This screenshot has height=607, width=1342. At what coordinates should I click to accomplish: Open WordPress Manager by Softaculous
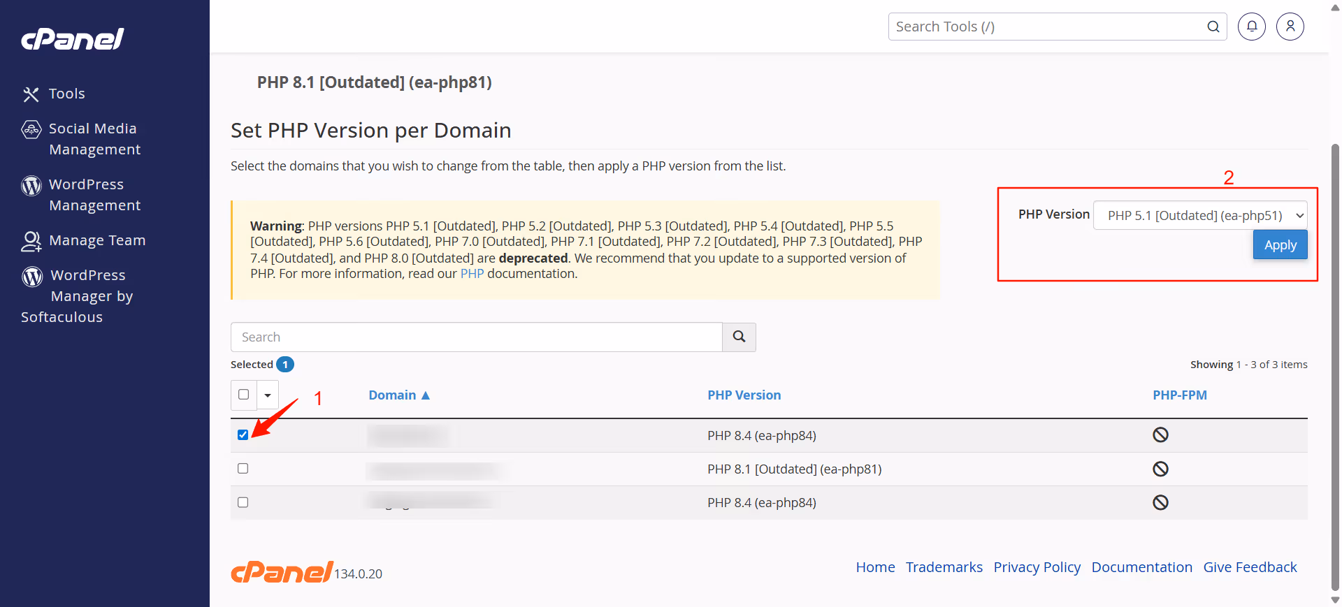tap(77, 296)
